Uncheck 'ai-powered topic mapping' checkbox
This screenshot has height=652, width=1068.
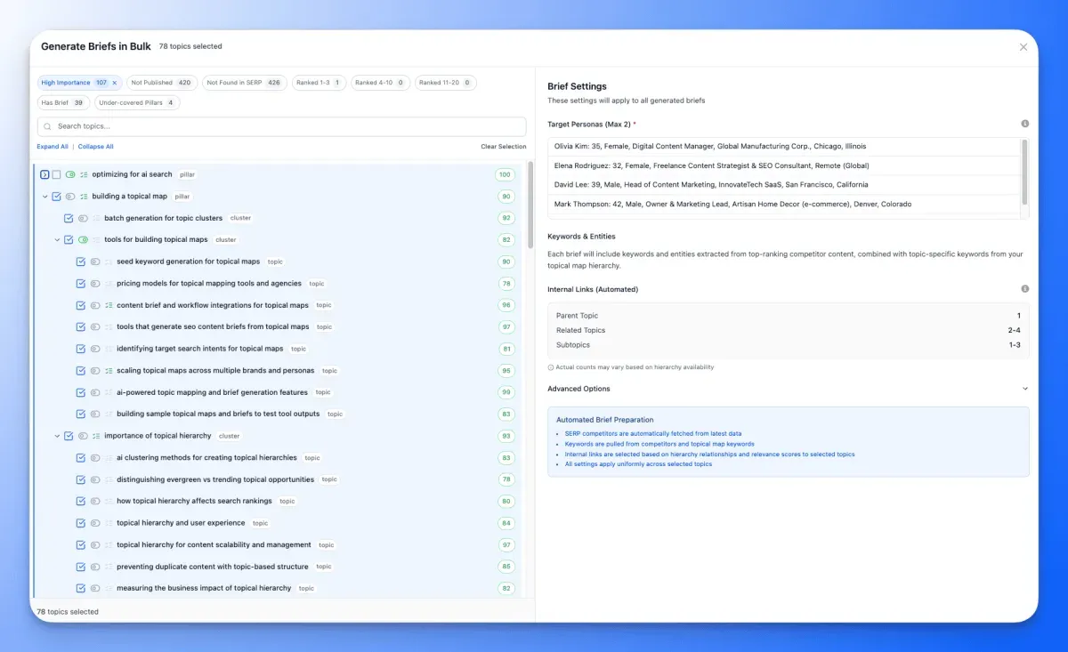click(x=81, y=392)
